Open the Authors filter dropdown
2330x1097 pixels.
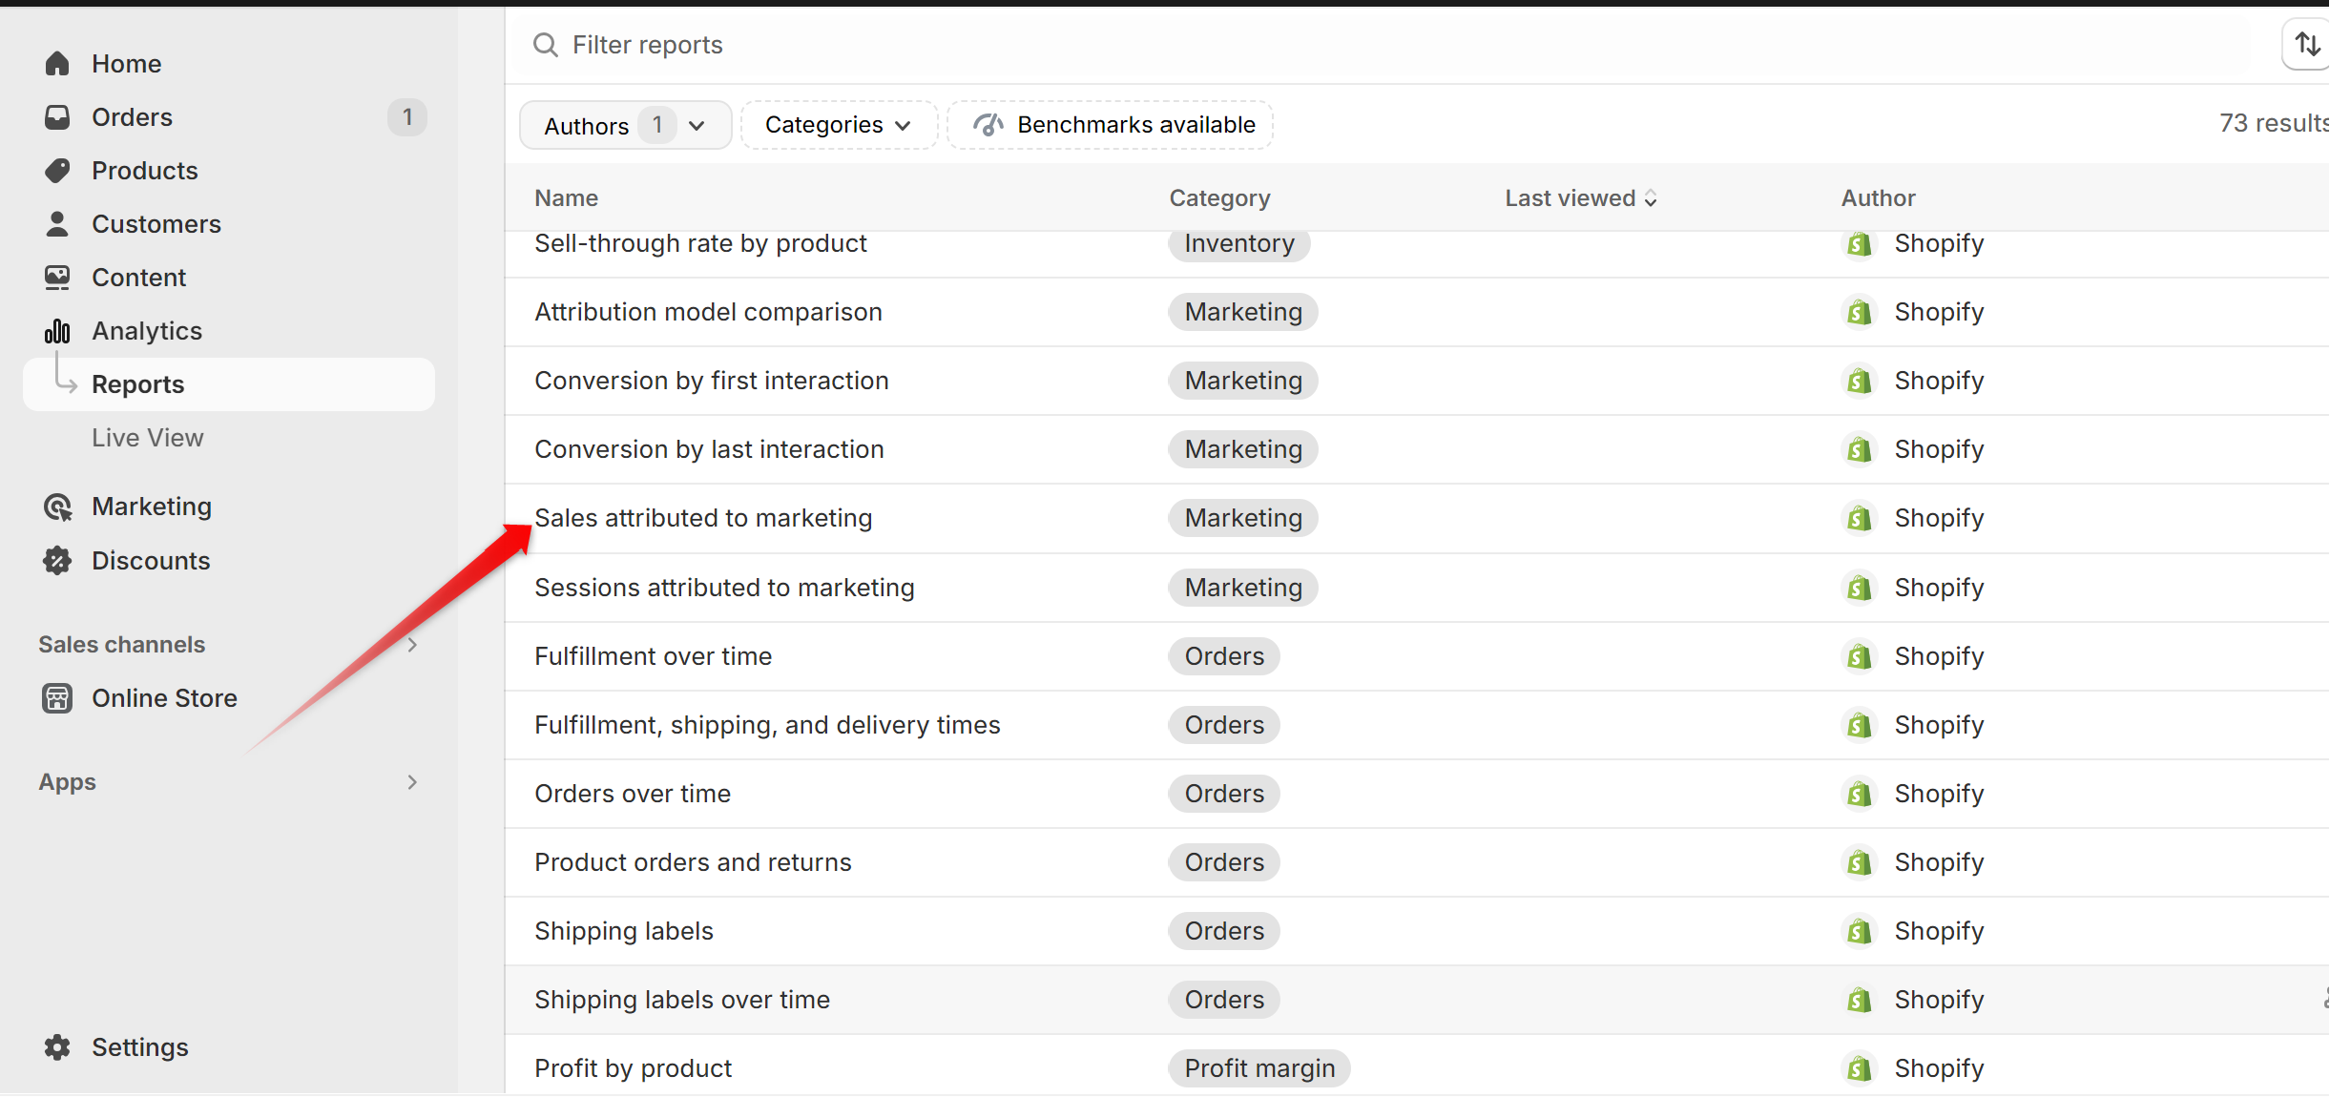click(x=625, y=125)
